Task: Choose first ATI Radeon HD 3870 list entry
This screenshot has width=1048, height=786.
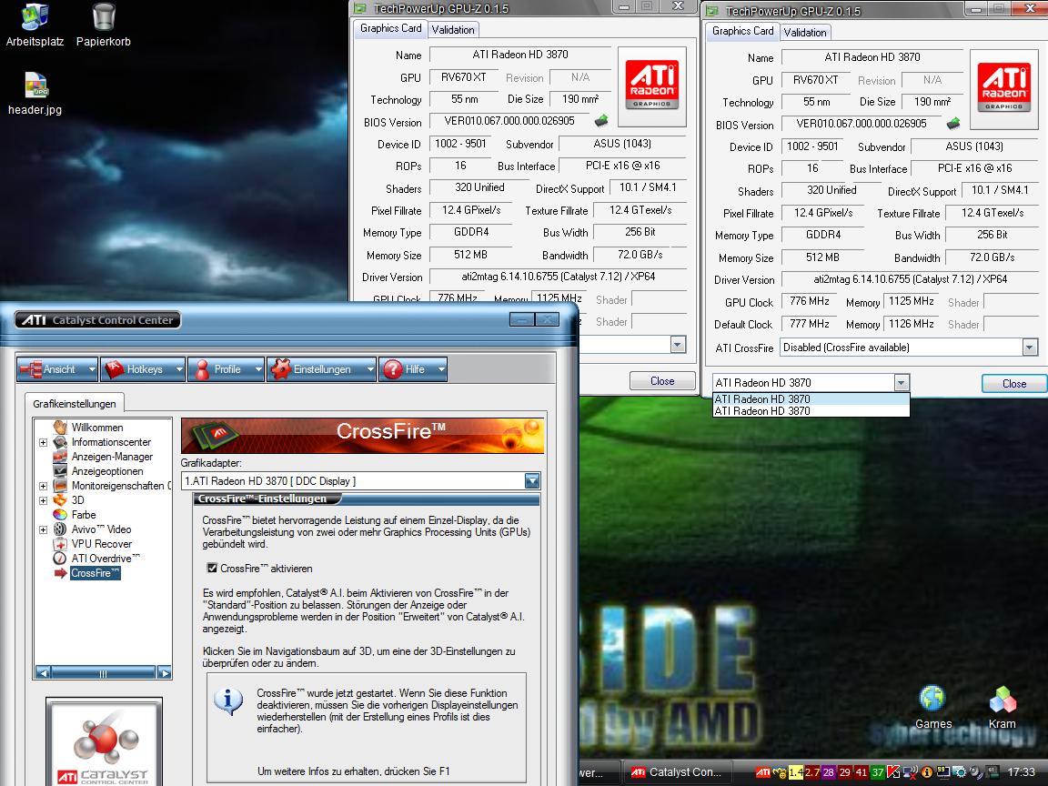Action: coord(811,399)
